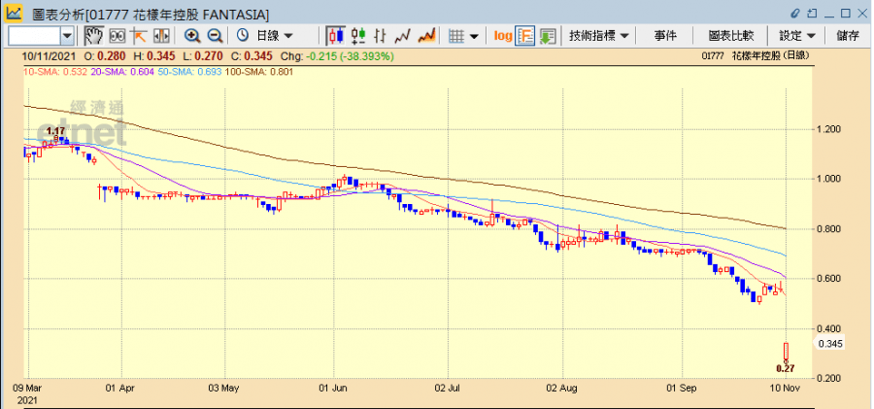Click the 事件 button
This screenshot has width=874, height=409.
click(665, 36)
